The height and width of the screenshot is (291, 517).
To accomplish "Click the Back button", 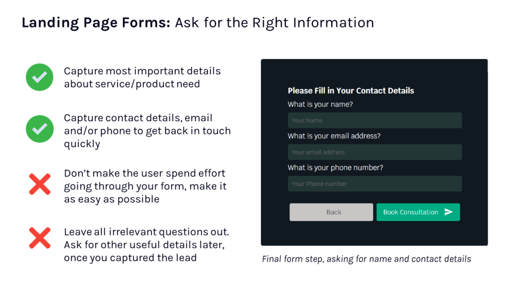I will point(331,212).
